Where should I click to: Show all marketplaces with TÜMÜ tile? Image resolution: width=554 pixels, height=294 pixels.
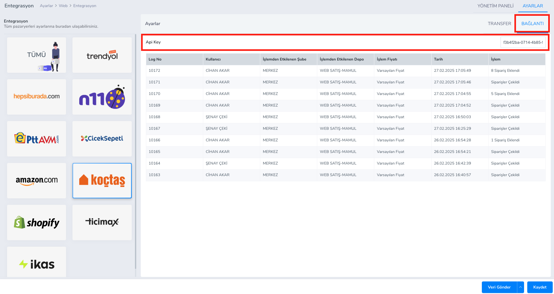coord(36,55)
